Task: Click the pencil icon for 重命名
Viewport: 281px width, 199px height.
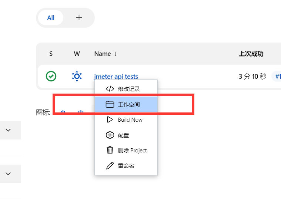Action: point(110,166)
